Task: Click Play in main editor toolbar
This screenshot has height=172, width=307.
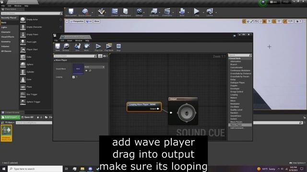Action: 197,12
